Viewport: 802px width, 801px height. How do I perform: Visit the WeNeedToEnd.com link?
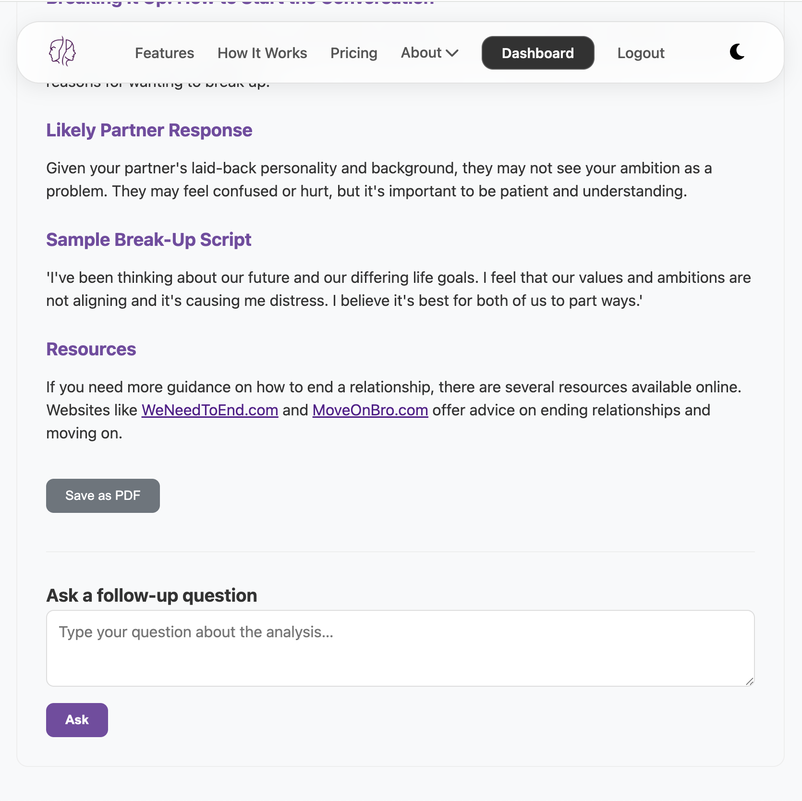pyautogui.click(x=210, y=410)
